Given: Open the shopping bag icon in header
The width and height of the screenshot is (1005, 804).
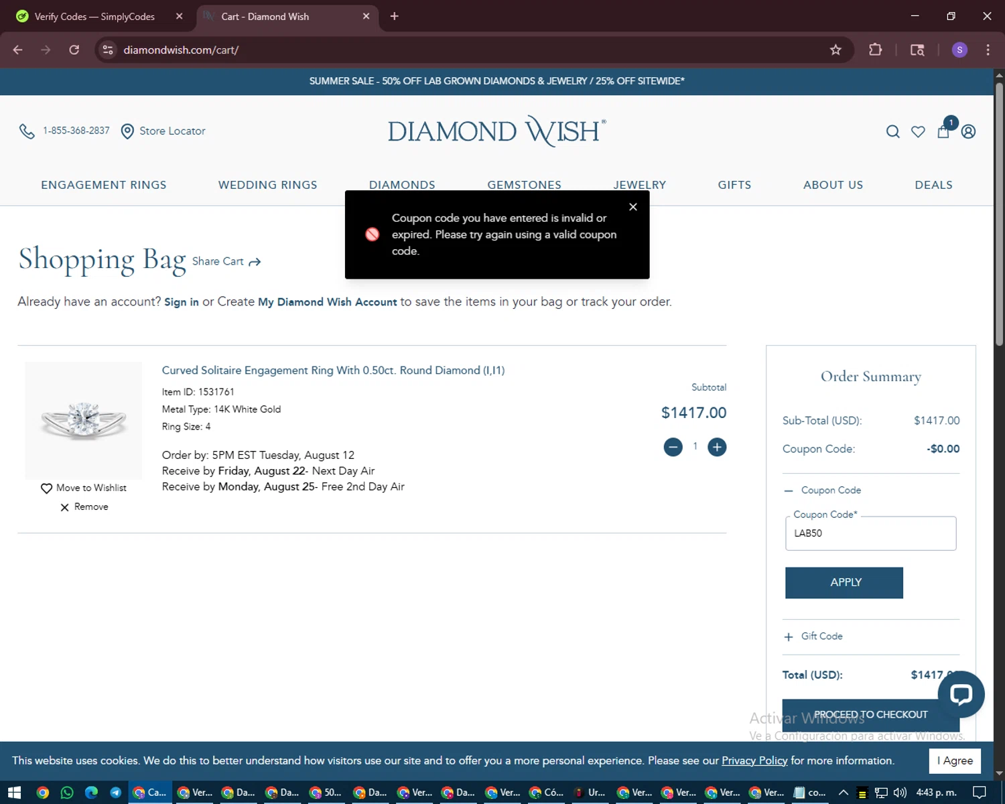Looking at the screenshot, I should tap(943, 131).
